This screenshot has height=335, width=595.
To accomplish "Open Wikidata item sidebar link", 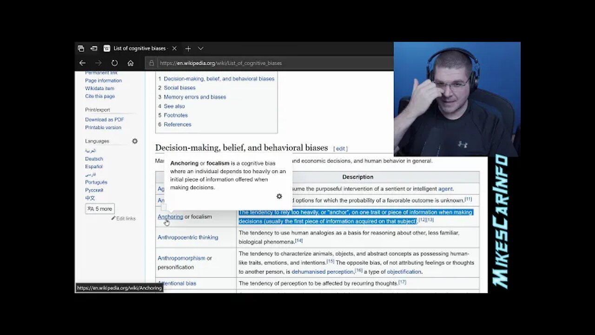I will click(x=99, y=88).
